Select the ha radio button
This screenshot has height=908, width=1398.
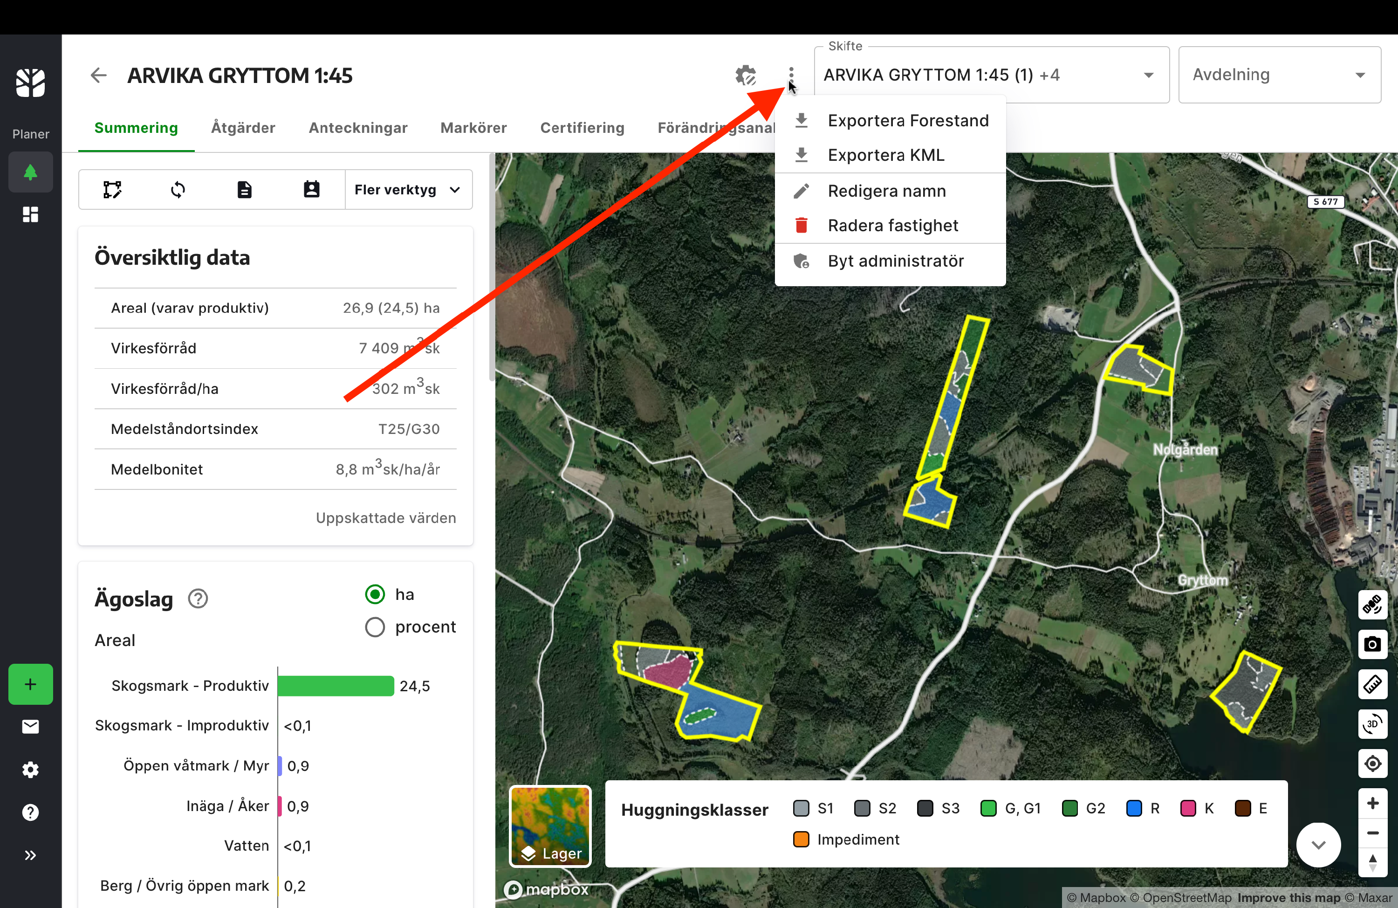coord(375,594)
